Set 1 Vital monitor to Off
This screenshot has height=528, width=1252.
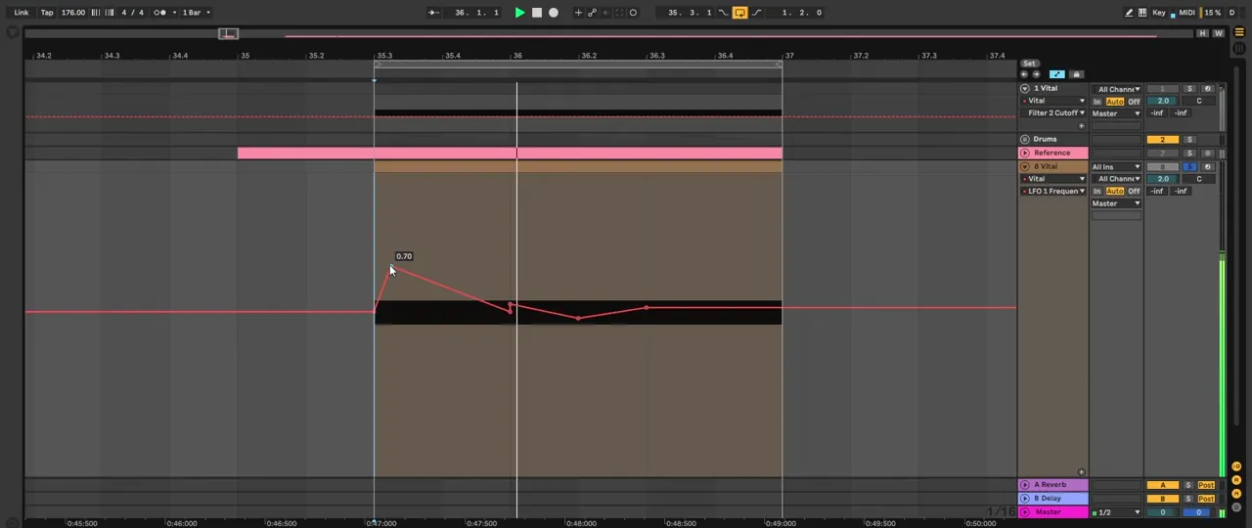1134,102
